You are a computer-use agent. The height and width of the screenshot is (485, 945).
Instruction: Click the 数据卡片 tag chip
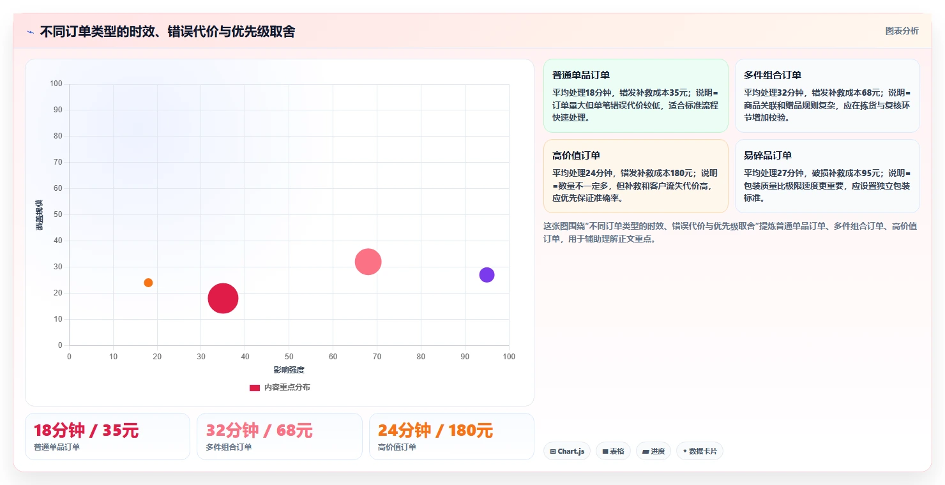click(699, 451)
